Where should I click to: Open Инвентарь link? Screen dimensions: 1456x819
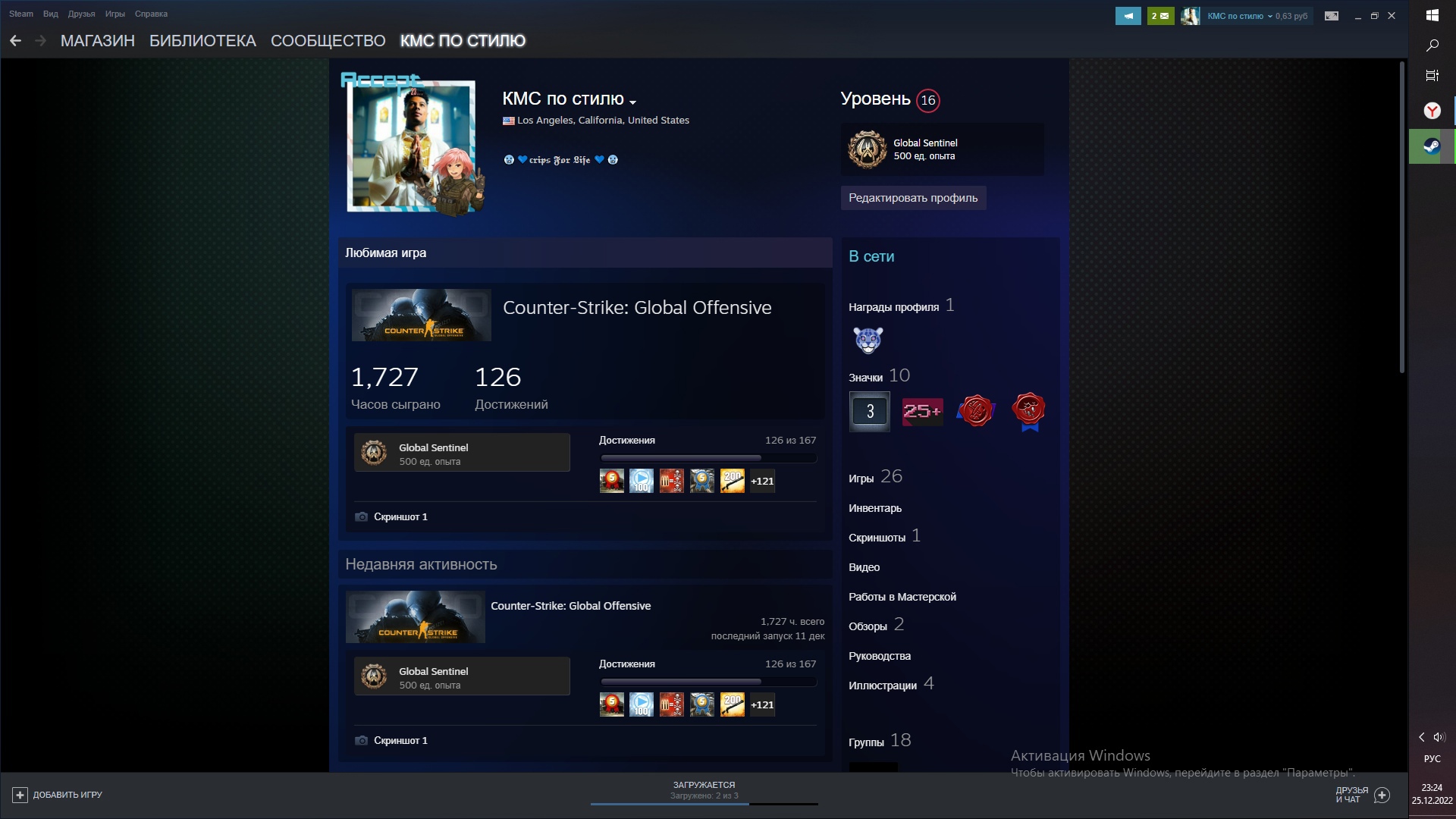tap(875, 508)
